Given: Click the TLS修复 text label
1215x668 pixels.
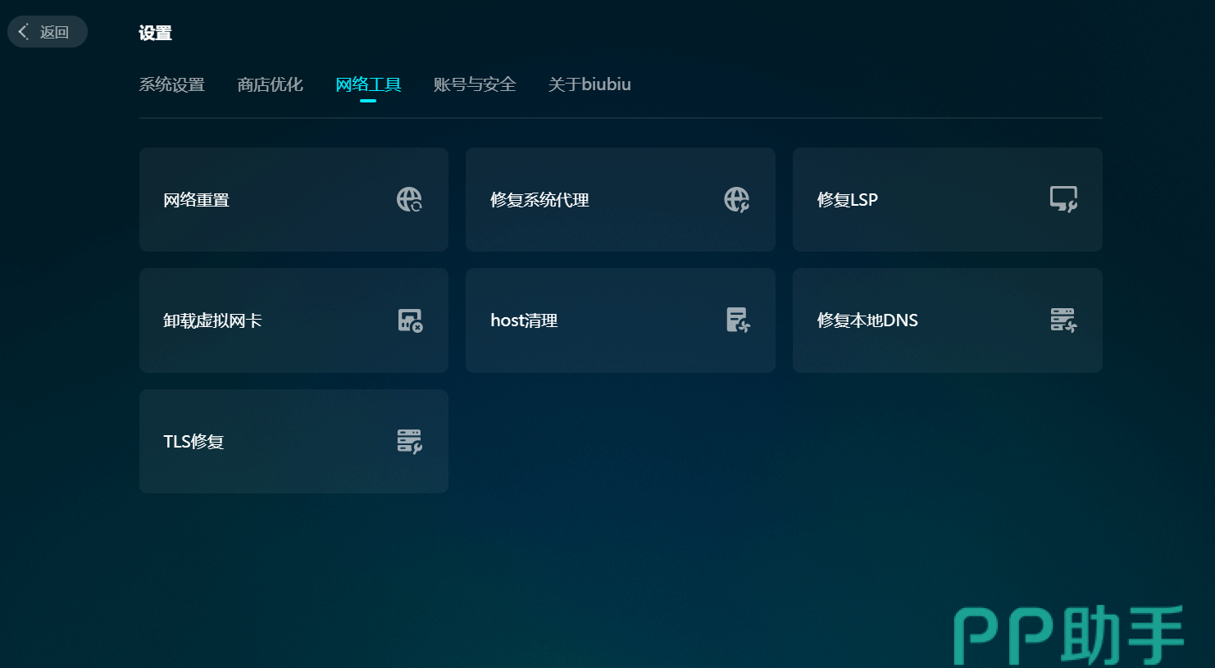Looking at the screenshot, I should (x=193, y=442).
